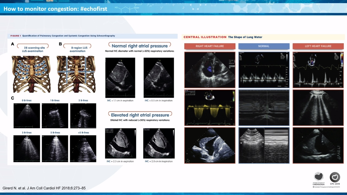
Task: Open the top Right Heart Failure echo image
Action: click(210, 70)
